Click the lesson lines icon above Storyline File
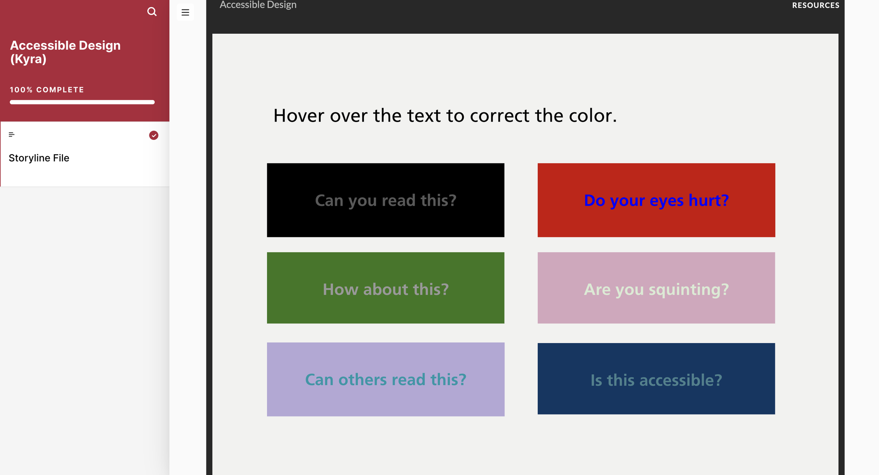 click(x=12, y=135)
